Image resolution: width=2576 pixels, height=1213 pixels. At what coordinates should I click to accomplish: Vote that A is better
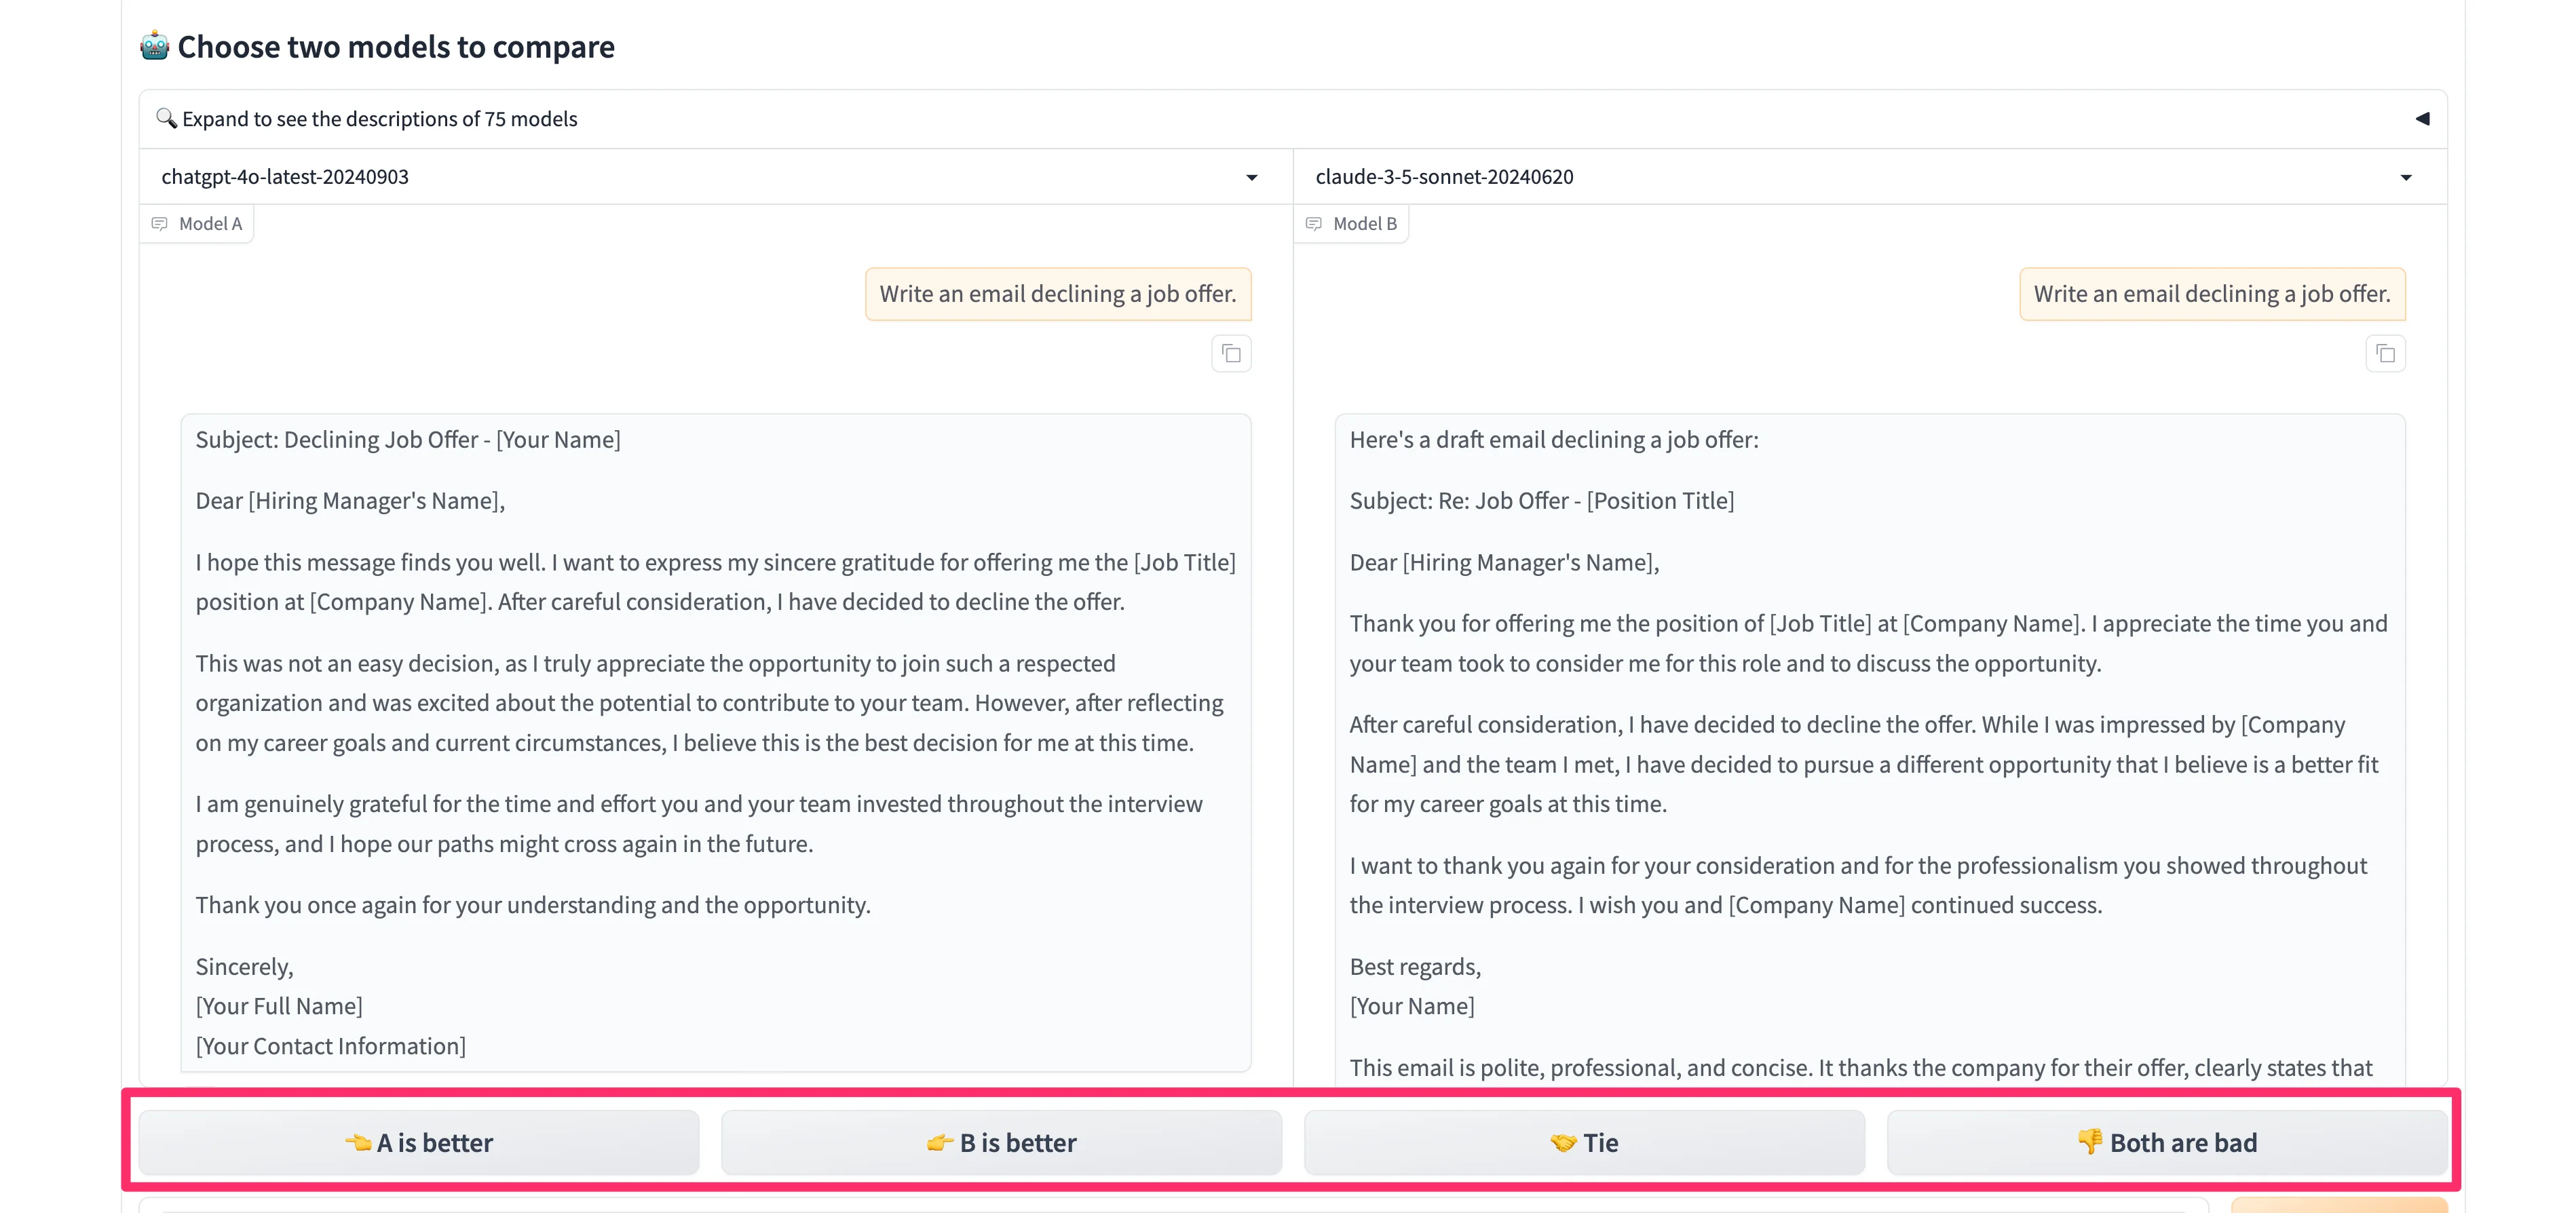click(418, 1143)
